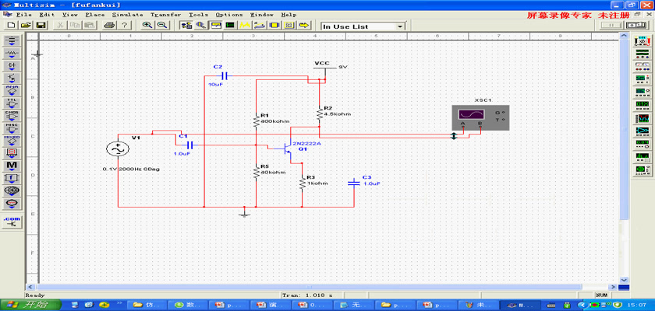Select the V1 AC voltage source
The height and width of the screenshot is (311, 655).
pos(119,149)
